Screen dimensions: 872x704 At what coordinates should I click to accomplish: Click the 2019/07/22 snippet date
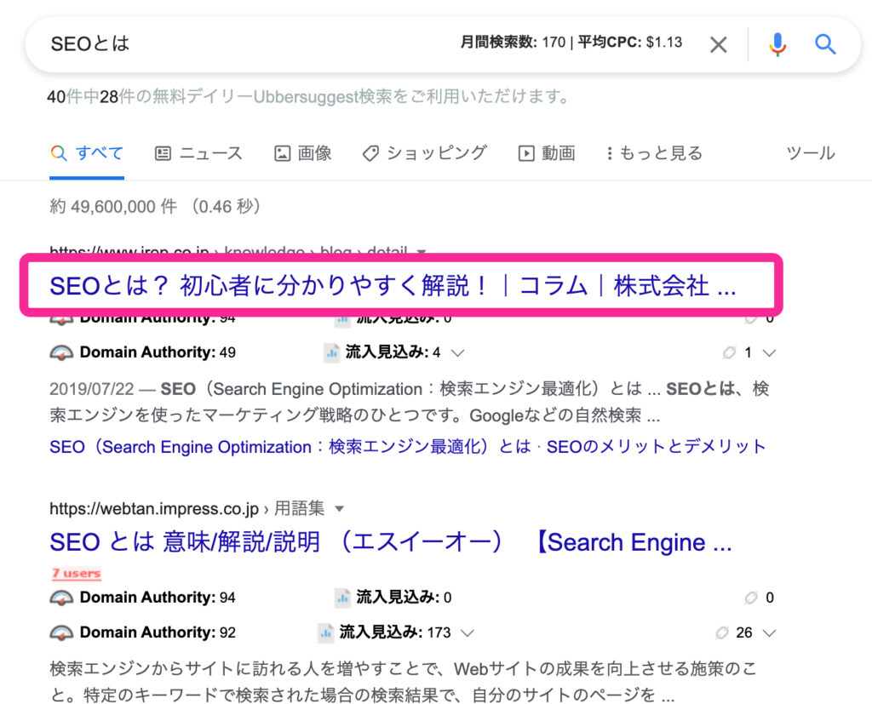pos(92,389)
